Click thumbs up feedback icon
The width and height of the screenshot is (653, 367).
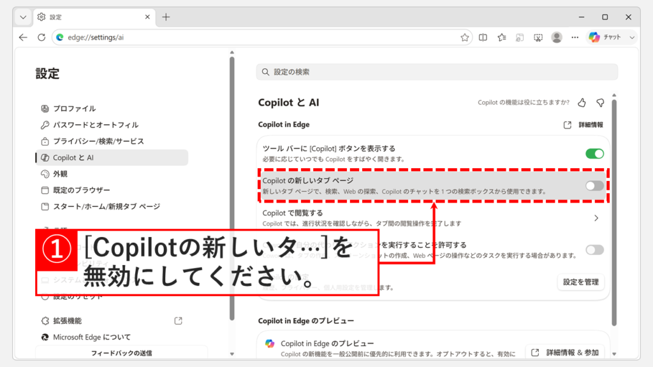click(582, 103)
